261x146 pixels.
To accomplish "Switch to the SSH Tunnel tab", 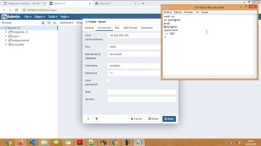I will coord(130,28).
